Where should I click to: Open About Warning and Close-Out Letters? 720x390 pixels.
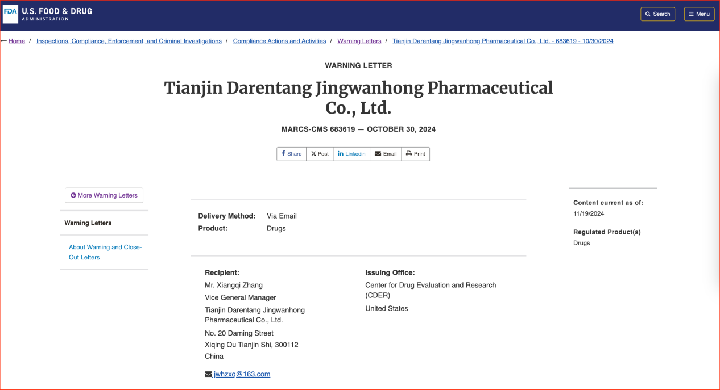tap(105, 252)
